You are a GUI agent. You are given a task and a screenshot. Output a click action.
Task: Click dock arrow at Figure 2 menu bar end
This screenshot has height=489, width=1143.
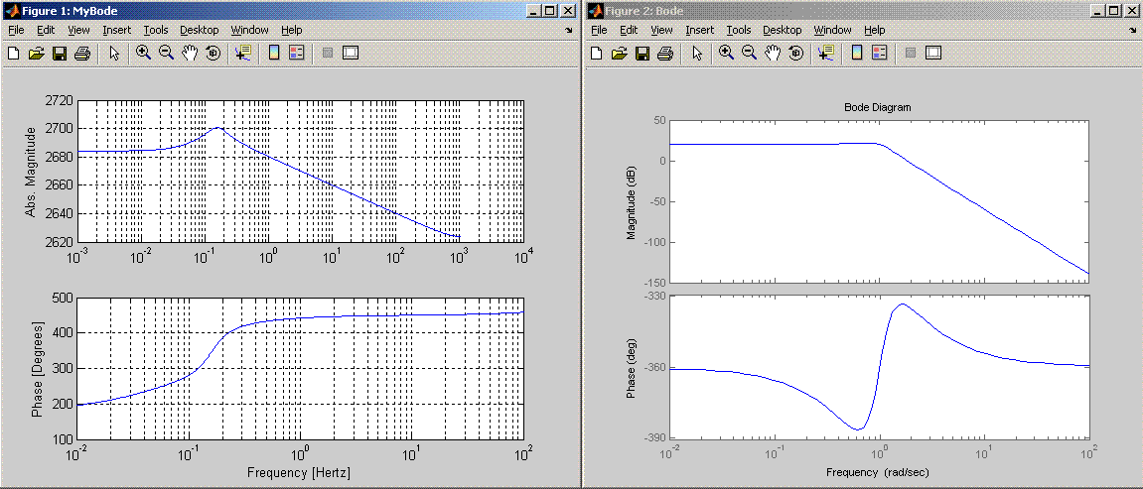[x=1134, y=31]
